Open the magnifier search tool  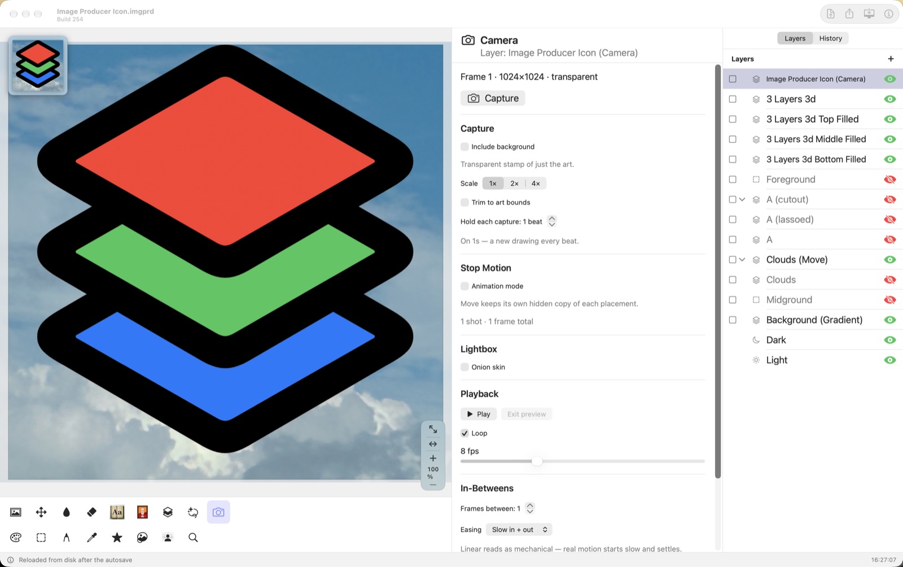(x=193, y=538)
